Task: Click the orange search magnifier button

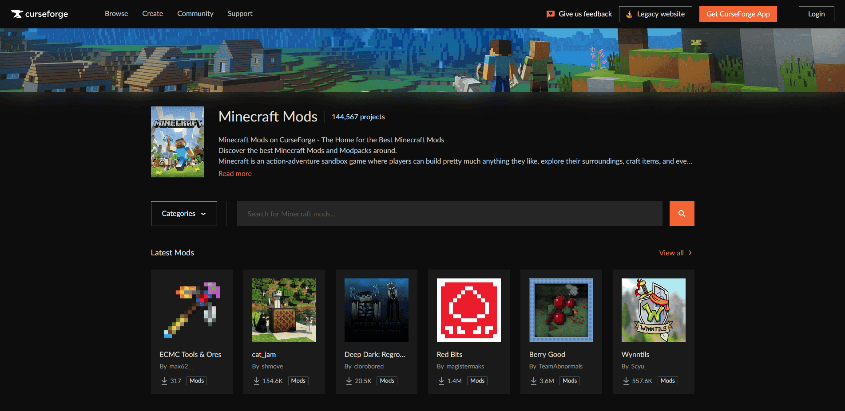Action: click(682, 214)
